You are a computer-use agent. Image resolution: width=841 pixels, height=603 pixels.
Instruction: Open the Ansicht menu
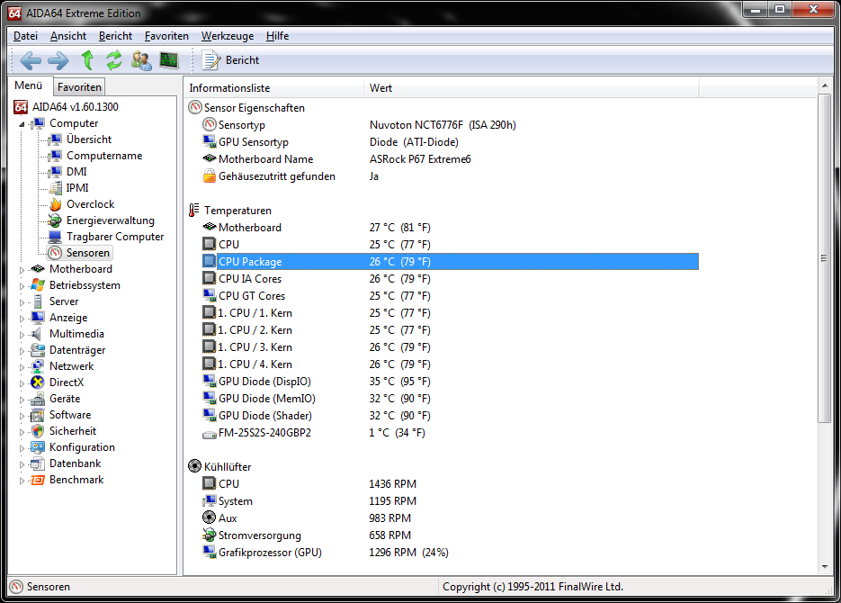68,36
